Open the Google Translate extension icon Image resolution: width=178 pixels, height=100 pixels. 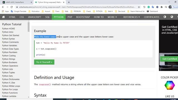click(153, 7)
